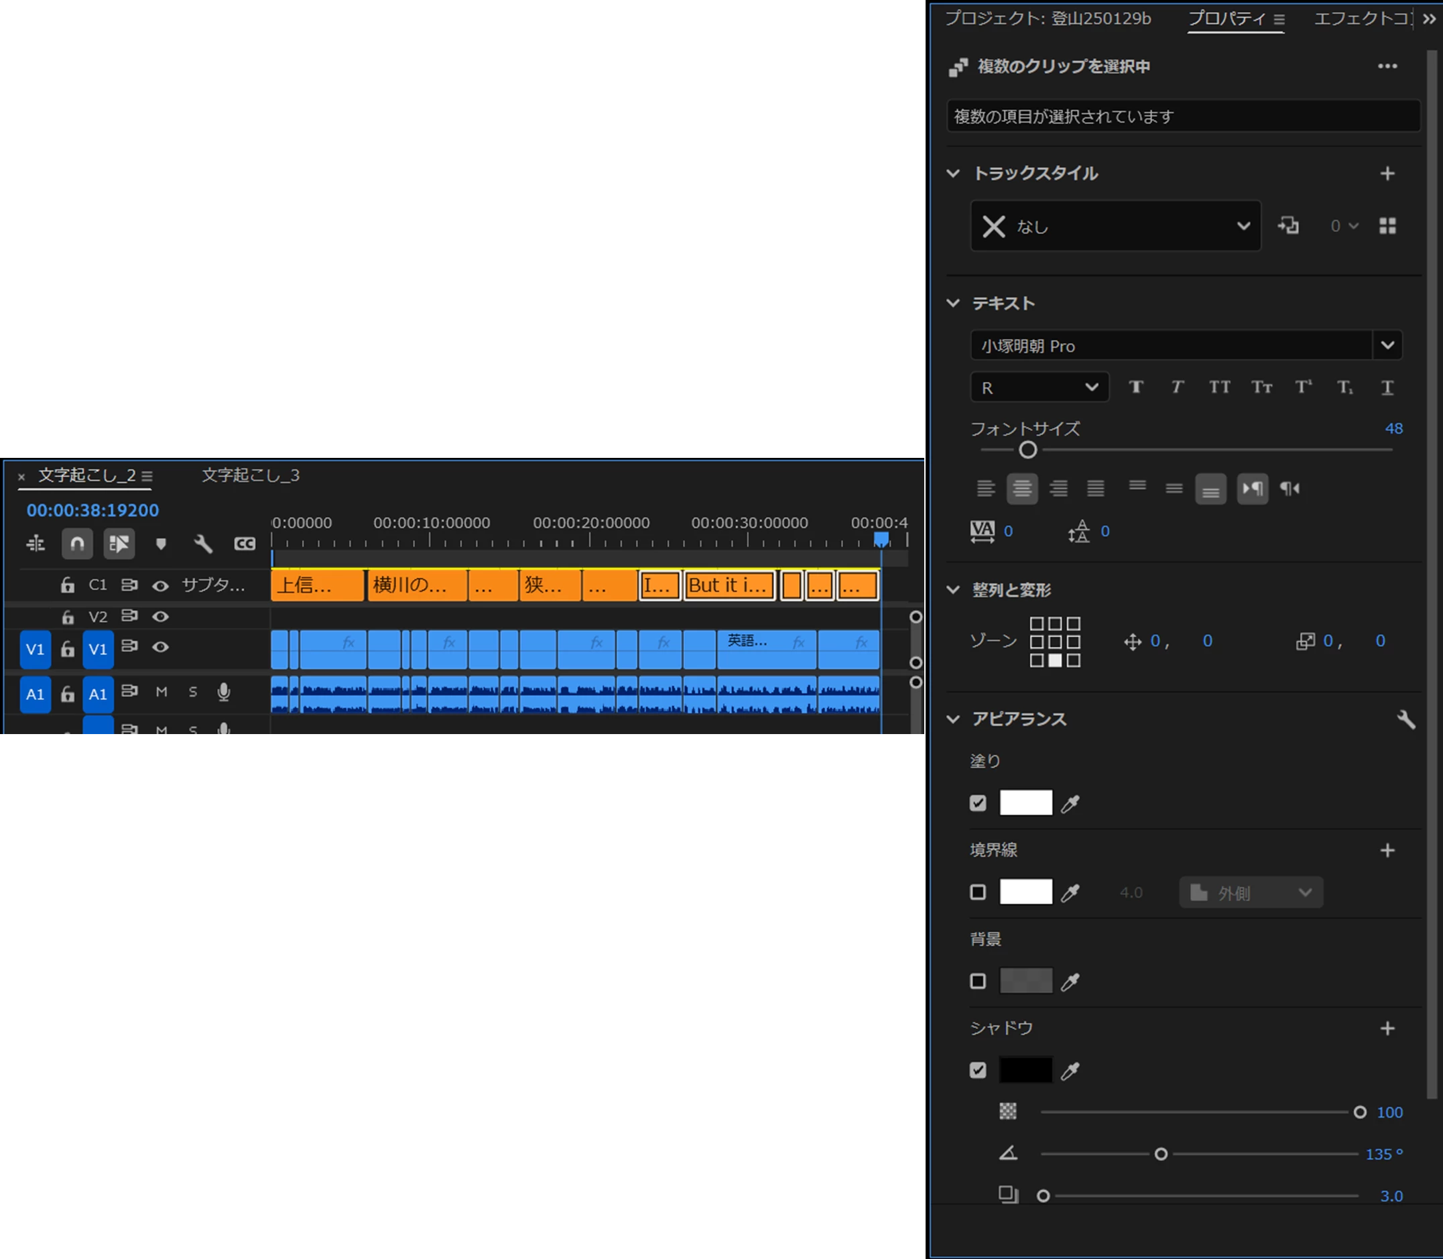Enable the background (背景) checkbox
The image size is (1443, 1259).
977,981
